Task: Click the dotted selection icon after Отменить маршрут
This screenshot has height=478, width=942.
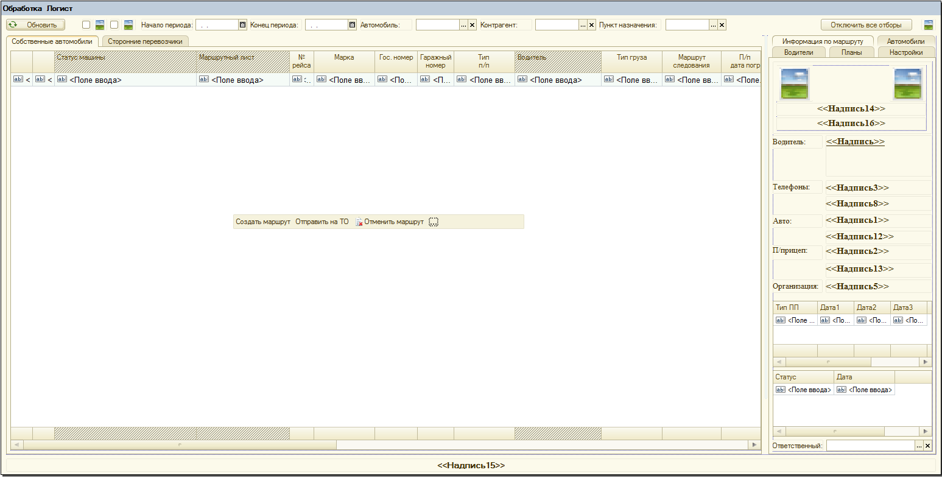Action: click(x=434, y=222)
